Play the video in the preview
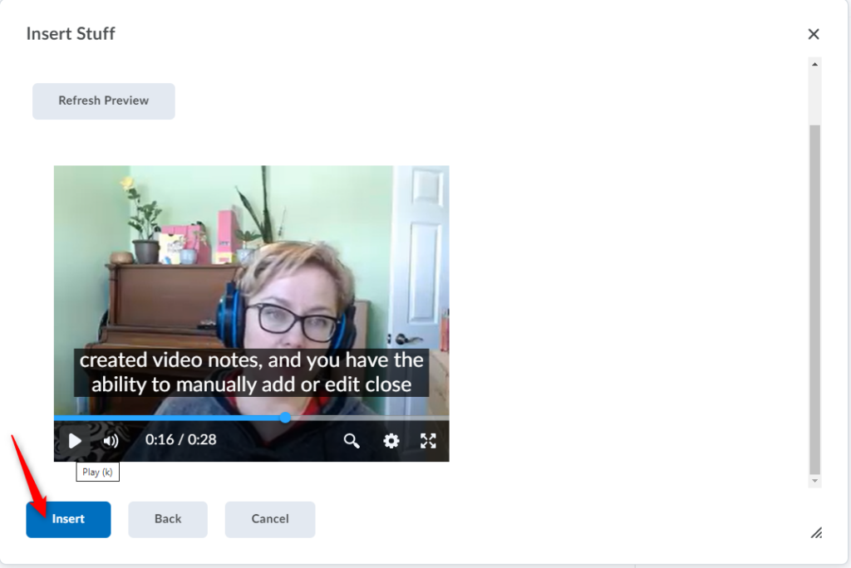Viewport: 851px width, 568px height. tap(75, 441)
